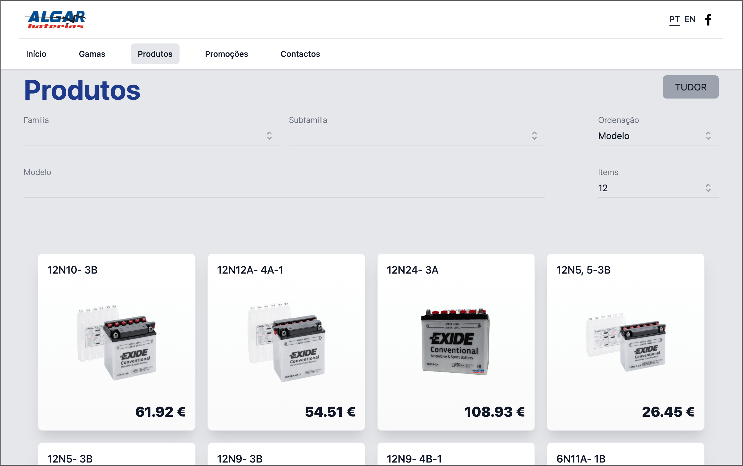Open the Promoções menu item
Viewport: 743px width, 466px height.
(226, 54)
